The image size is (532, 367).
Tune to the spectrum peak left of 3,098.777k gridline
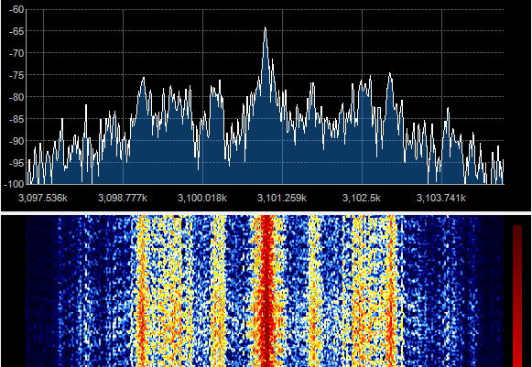(86, 106)
